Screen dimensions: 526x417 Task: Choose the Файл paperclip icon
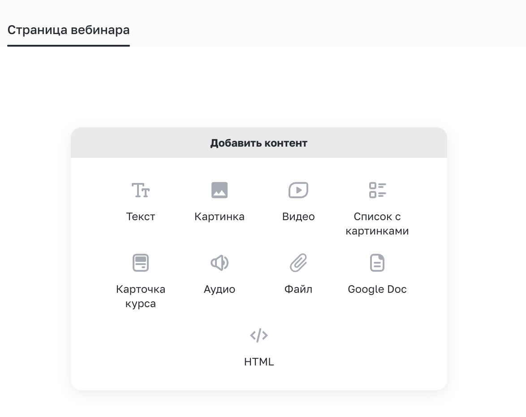[298, 263]
